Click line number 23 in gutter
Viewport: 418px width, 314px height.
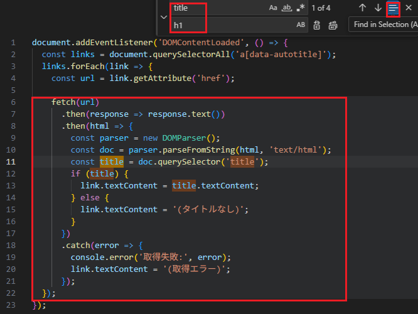11,305
